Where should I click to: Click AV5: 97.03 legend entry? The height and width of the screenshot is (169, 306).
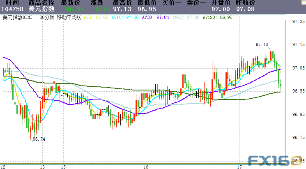96,17
